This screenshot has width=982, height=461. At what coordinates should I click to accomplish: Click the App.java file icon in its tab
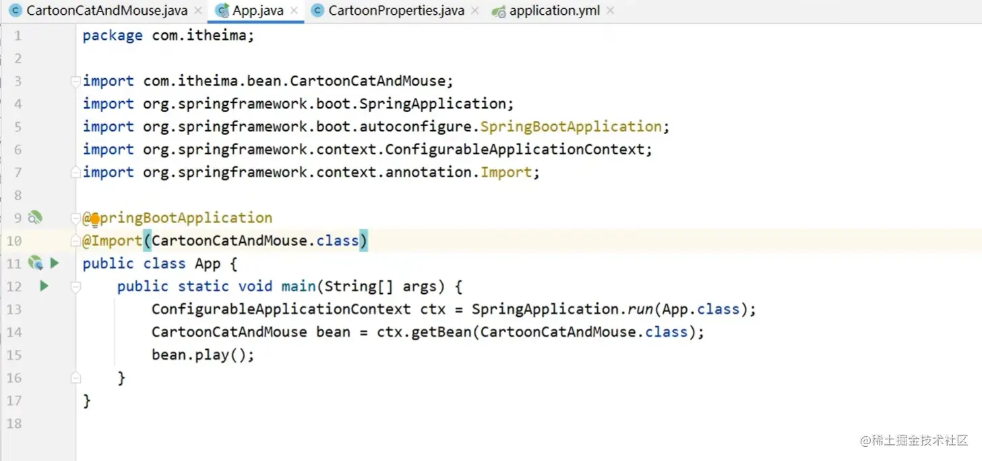pyautogui.click(x=222, y=11)
